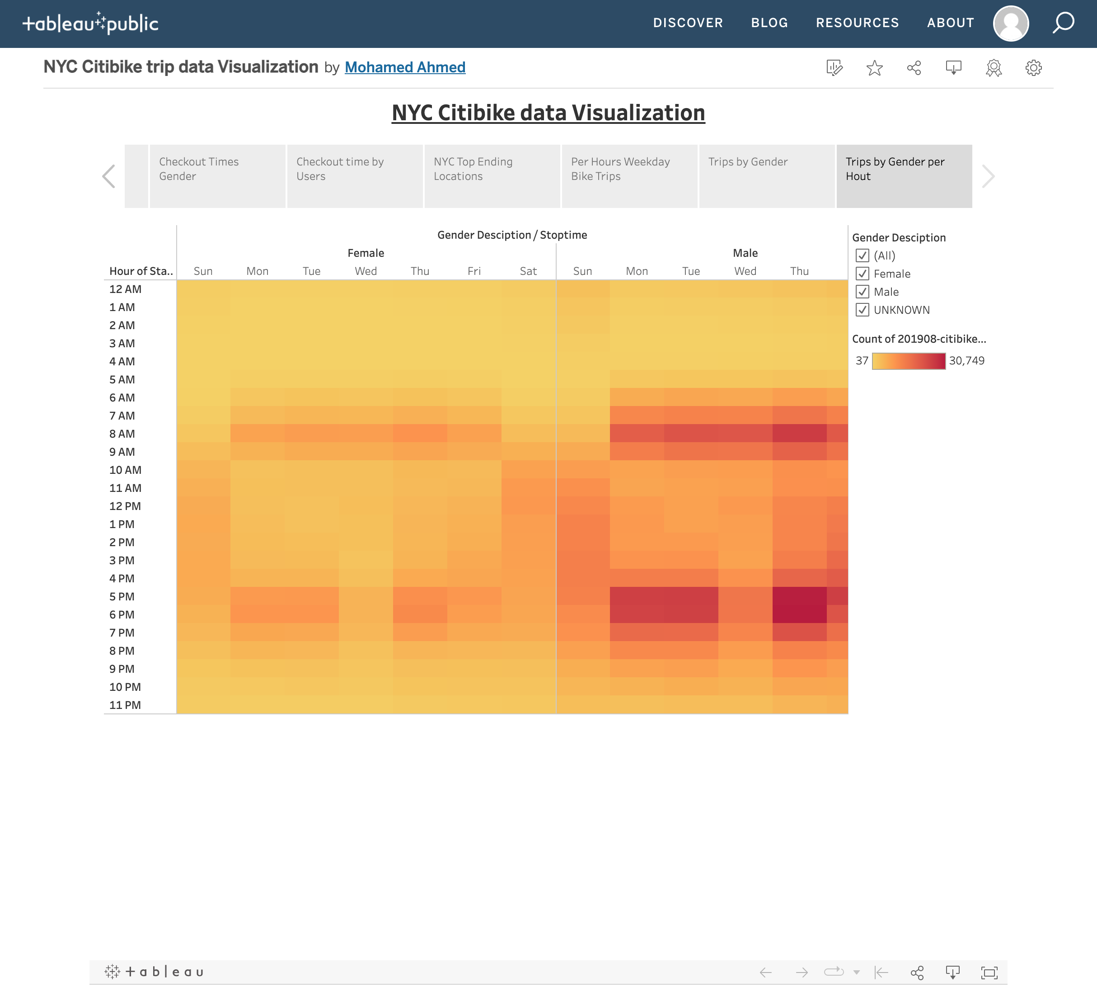Open the DISCOVER menu
The image size is (1097, 1001).
point(688,23)
